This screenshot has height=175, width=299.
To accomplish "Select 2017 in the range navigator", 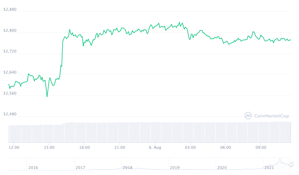I will (x=80, y=168).
